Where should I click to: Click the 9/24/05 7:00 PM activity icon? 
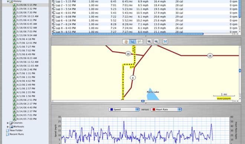pos(14,119)
